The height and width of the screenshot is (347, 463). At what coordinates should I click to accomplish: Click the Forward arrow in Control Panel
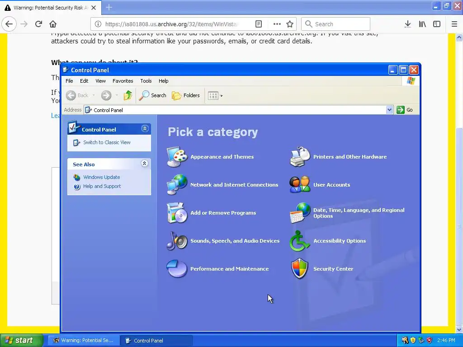[106, 95]
